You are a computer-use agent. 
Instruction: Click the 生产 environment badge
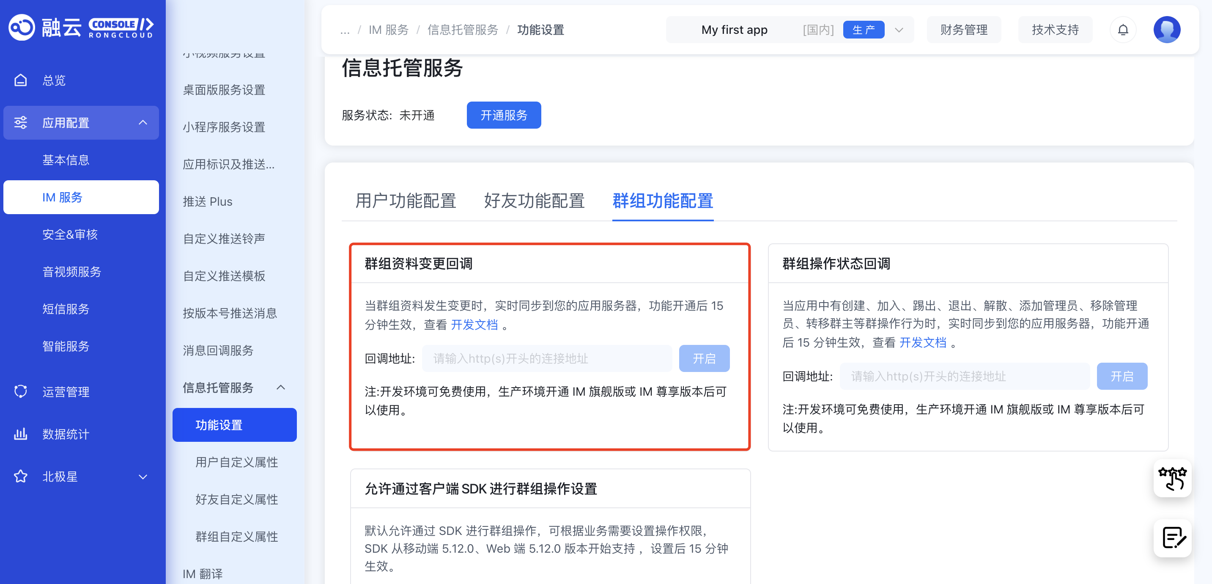click(x=864, y=30)
